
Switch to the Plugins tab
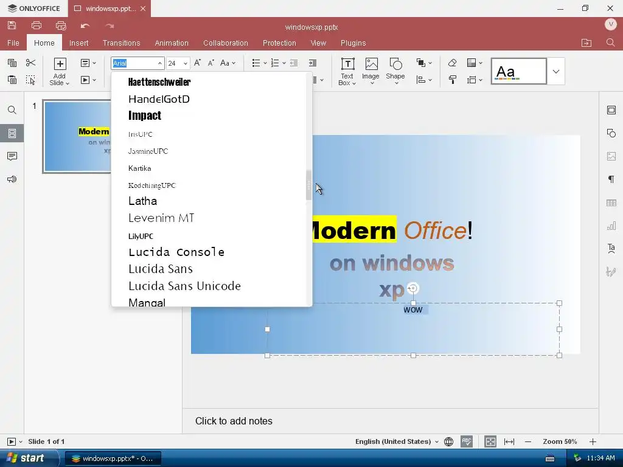[x=353, y=43]
